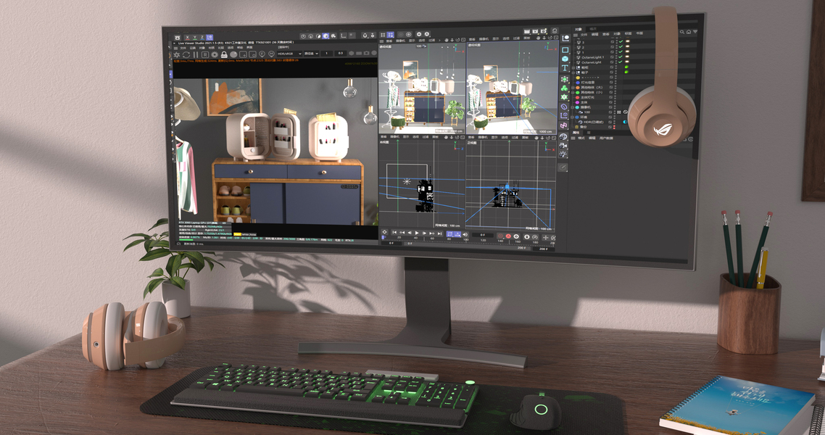Select camera object named 100
Screen dimensions: 825x435
pos(586,112)
